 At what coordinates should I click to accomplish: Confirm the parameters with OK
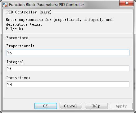pyautogui.click(x=46, y=106)
